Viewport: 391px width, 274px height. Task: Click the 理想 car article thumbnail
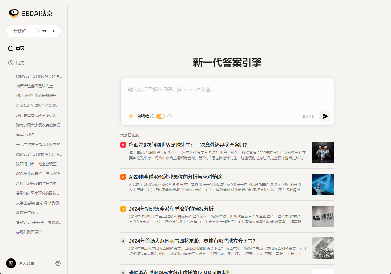pos(323,216)
